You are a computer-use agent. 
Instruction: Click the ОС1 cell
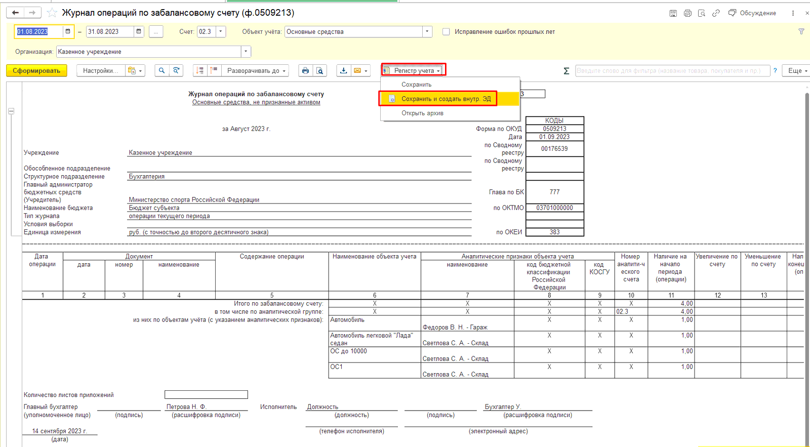375,371
